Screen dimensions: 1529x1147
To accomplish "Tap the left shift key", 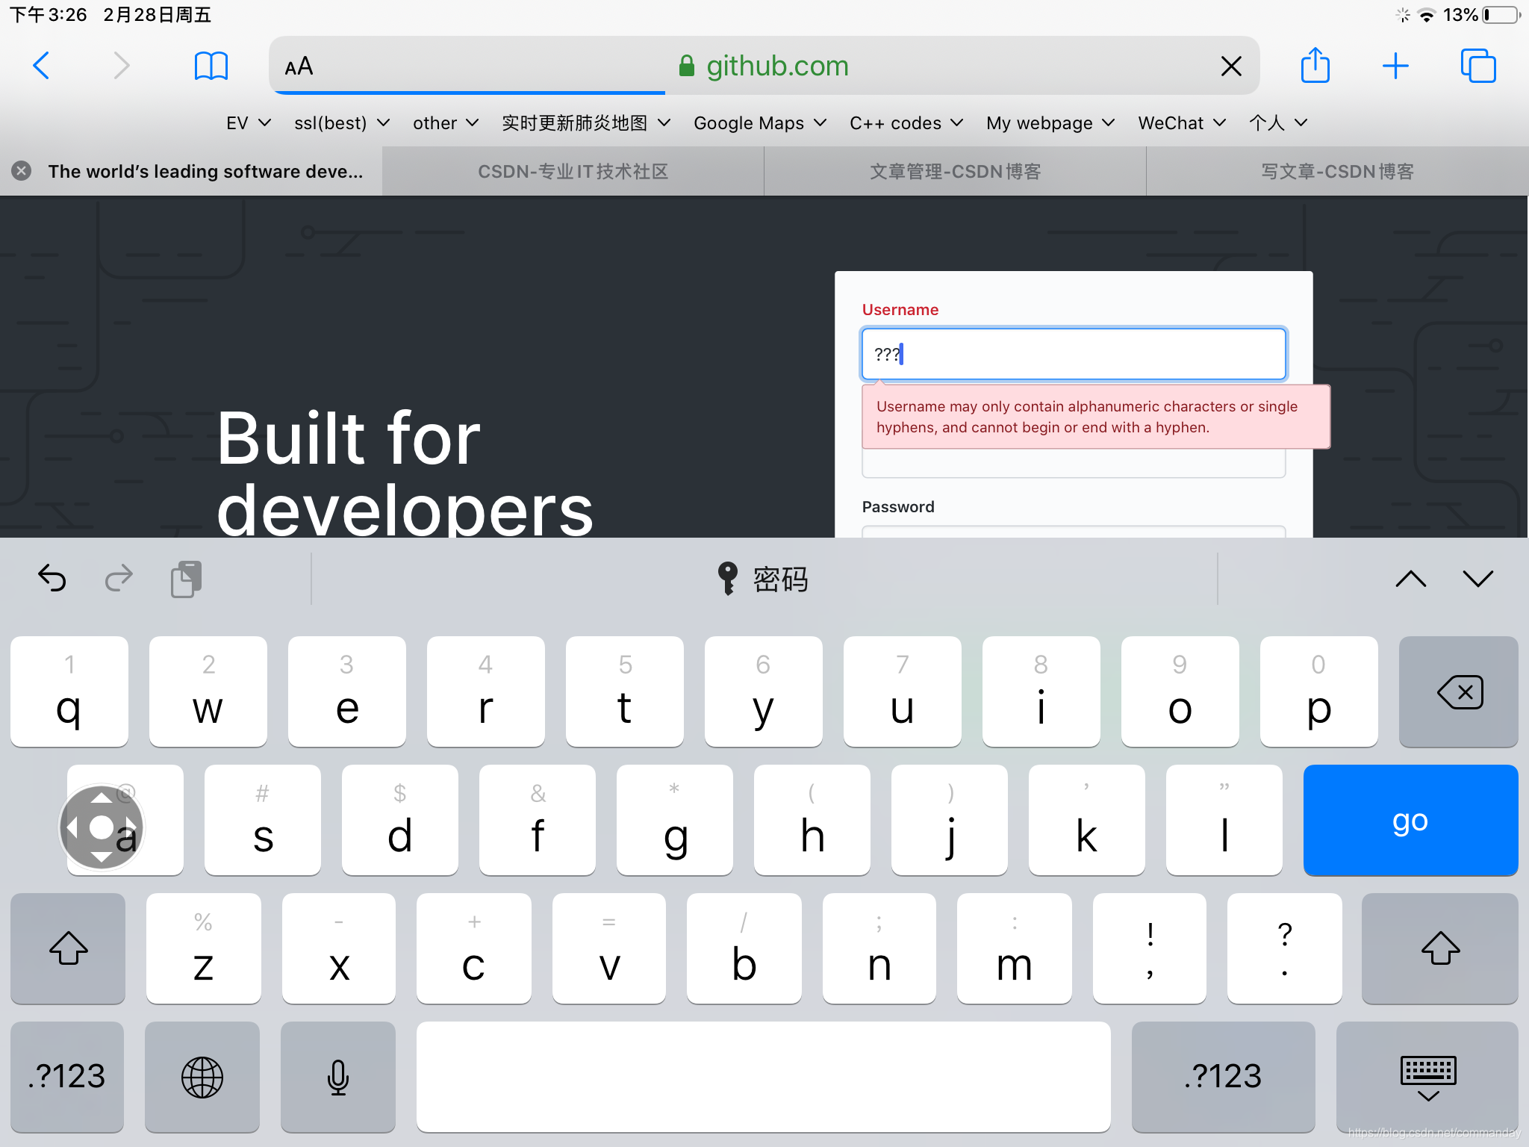I will (68, 948).
